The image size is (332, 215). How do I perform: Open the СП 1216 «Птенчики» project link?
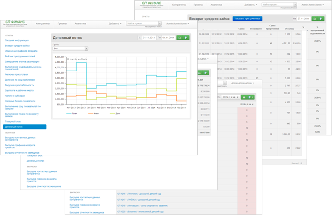tap(139, 194)
